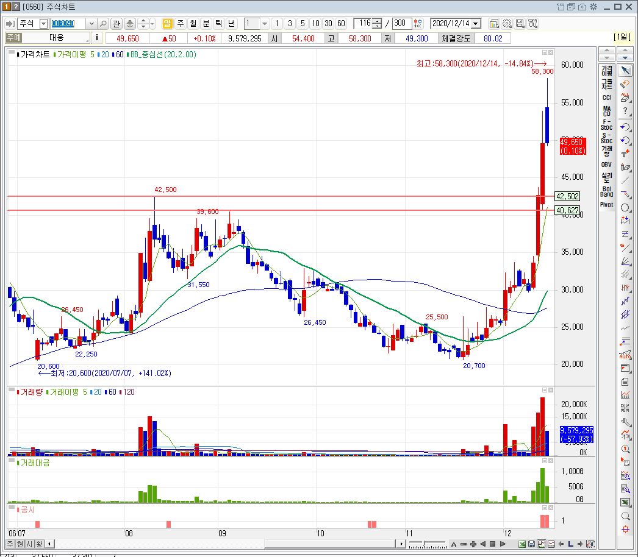This screenshot has width=638, height=557.
Task: Select the eraser undo tool in sidebar
Action: [625, 84]
